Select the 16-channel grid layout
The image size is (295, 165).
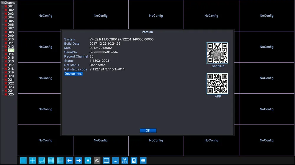pyautogui.click(x=51, y=161)
